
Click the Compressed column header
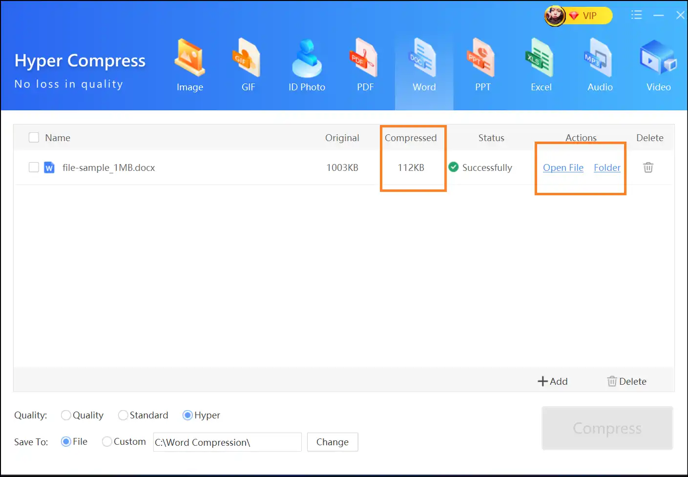[x=411, y=138]
